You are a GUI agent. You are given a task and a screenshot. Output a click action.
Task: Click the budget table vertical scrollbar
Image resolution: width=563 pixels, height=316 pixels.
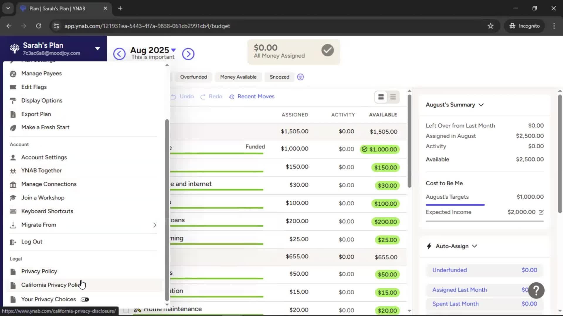[409, 141]
